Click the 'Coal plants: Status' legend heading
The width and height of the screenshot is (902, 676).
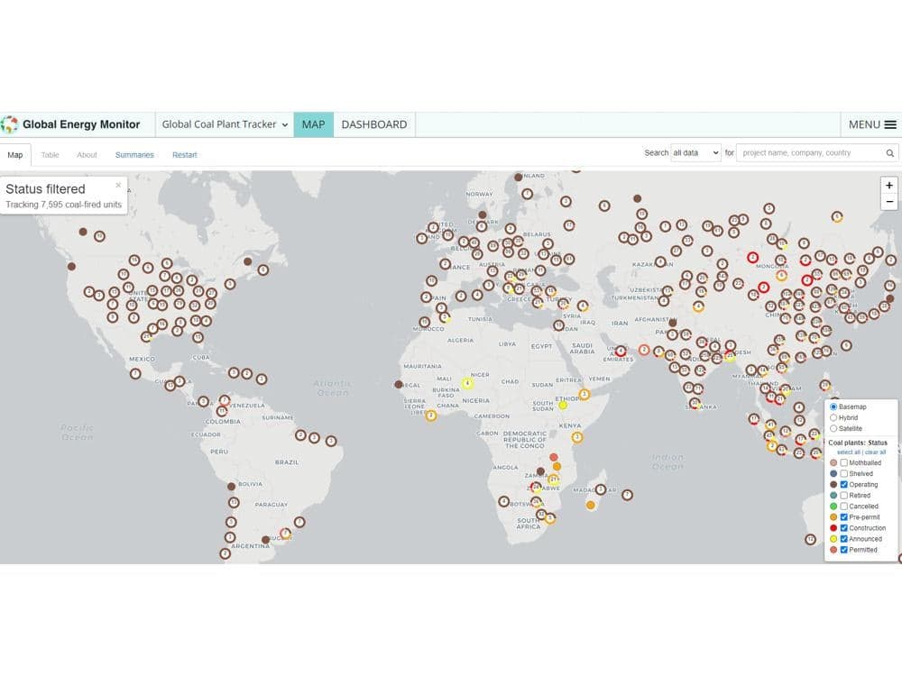858,443
